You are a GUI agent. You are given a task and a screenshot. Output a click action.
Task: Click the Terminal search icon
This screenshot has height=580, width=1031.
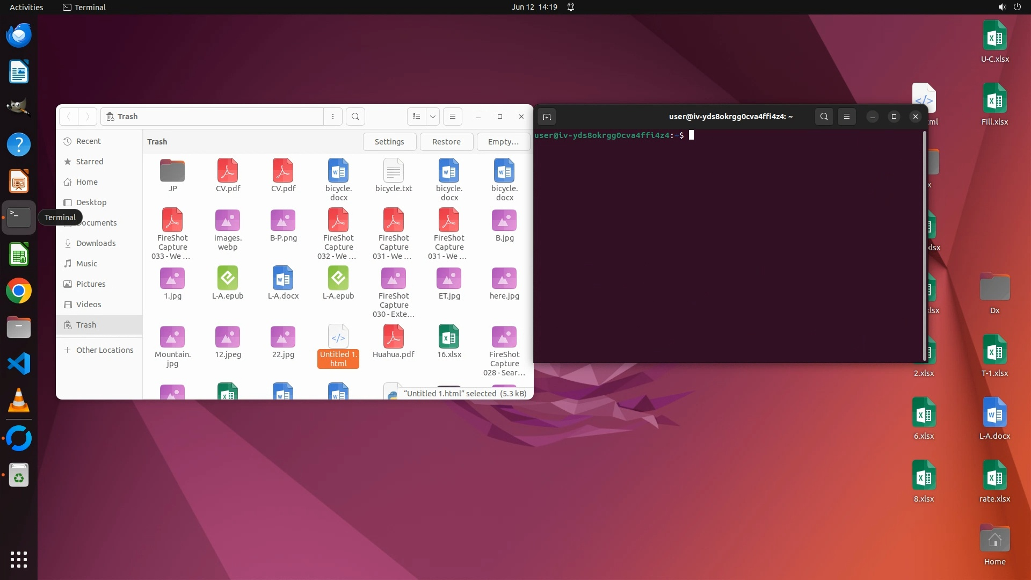[x=824, y=117]
